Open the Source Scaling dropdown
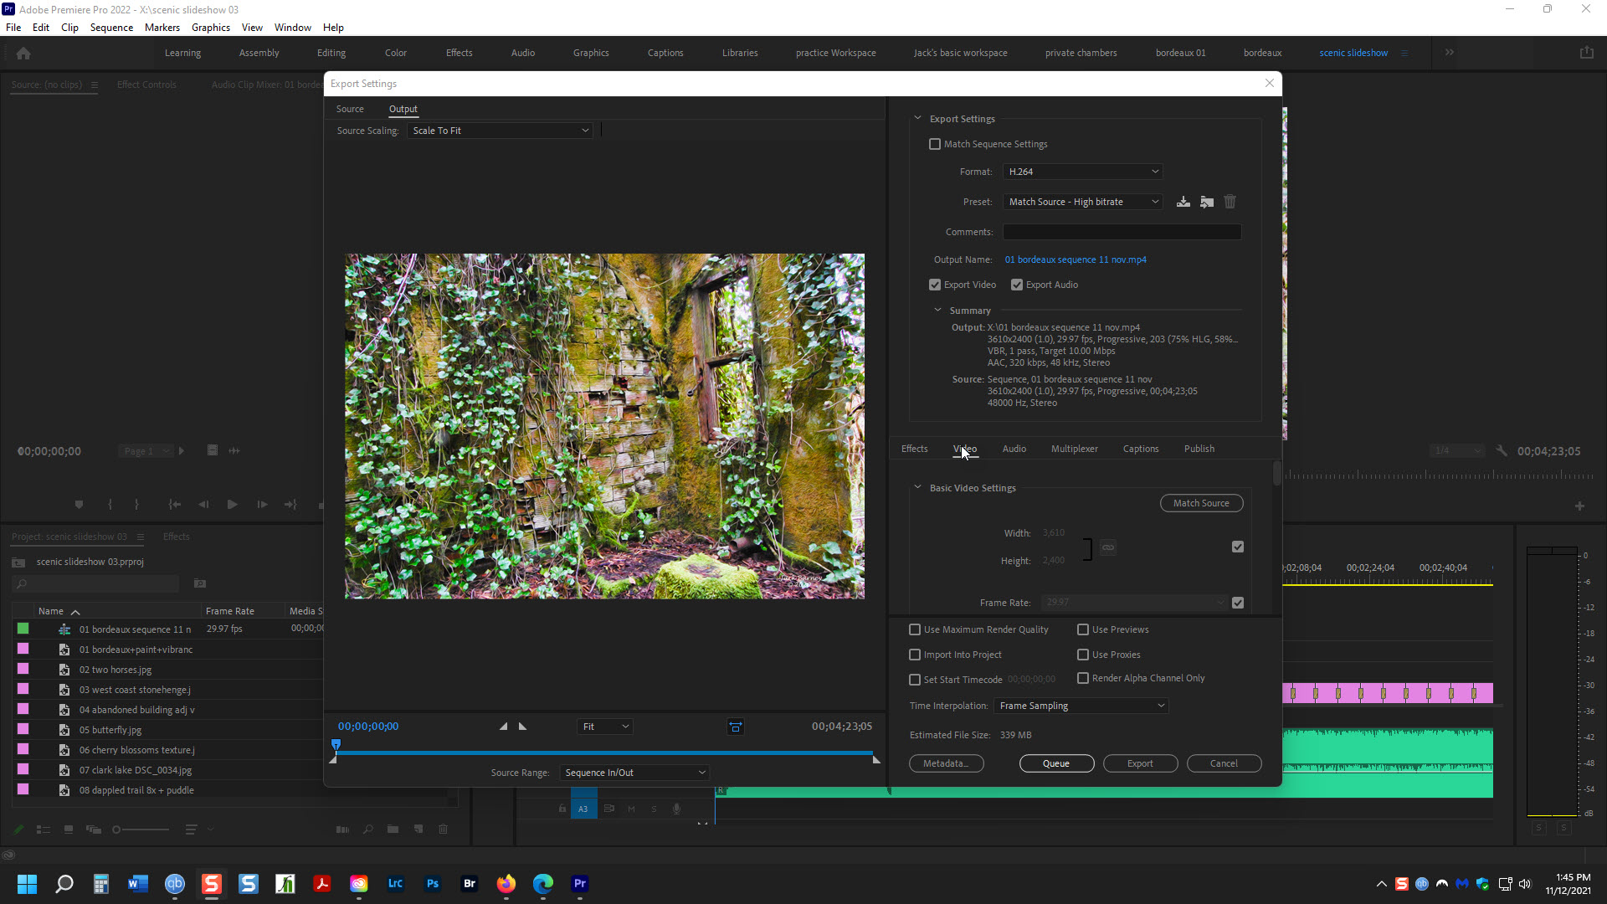Viewport: 1607px width, 904px height. point(500,130)
